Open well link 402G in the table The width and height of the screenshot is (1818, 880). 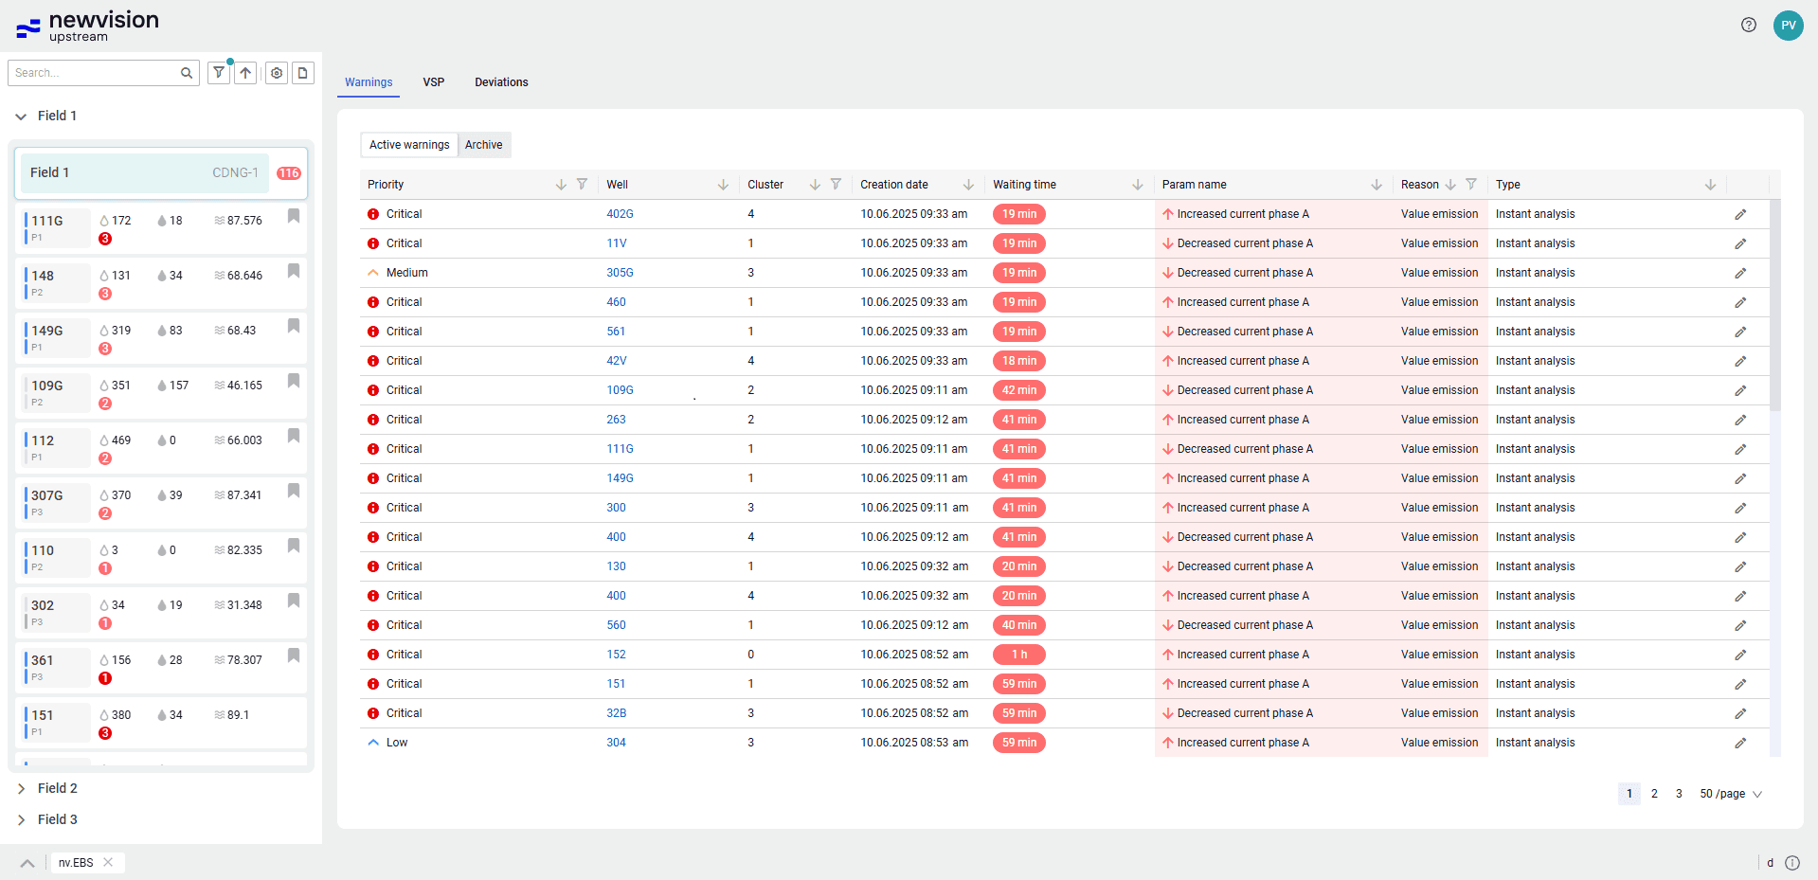[620, 214]
